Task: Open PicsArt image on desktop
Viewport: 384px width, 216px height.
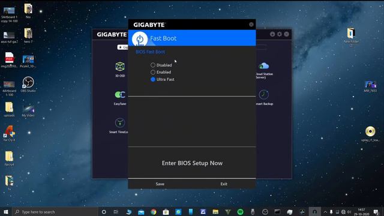Action: [28, 61]
